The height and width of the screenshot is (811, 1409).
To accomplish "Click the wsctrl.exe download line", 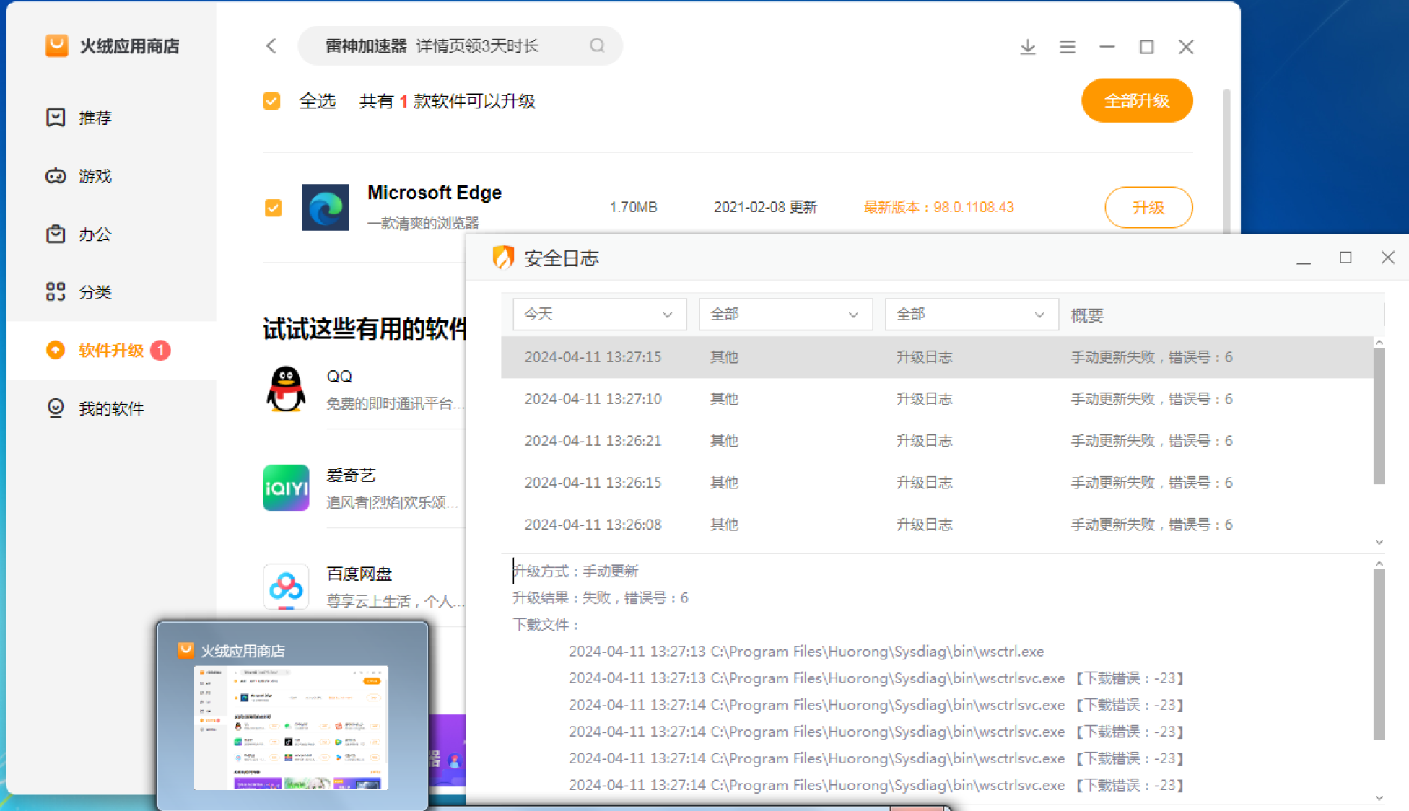I will 806,652.
